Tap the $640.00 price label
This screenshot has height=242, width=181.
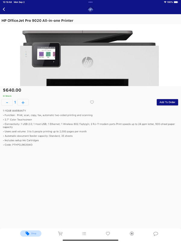tap(12, 90)
